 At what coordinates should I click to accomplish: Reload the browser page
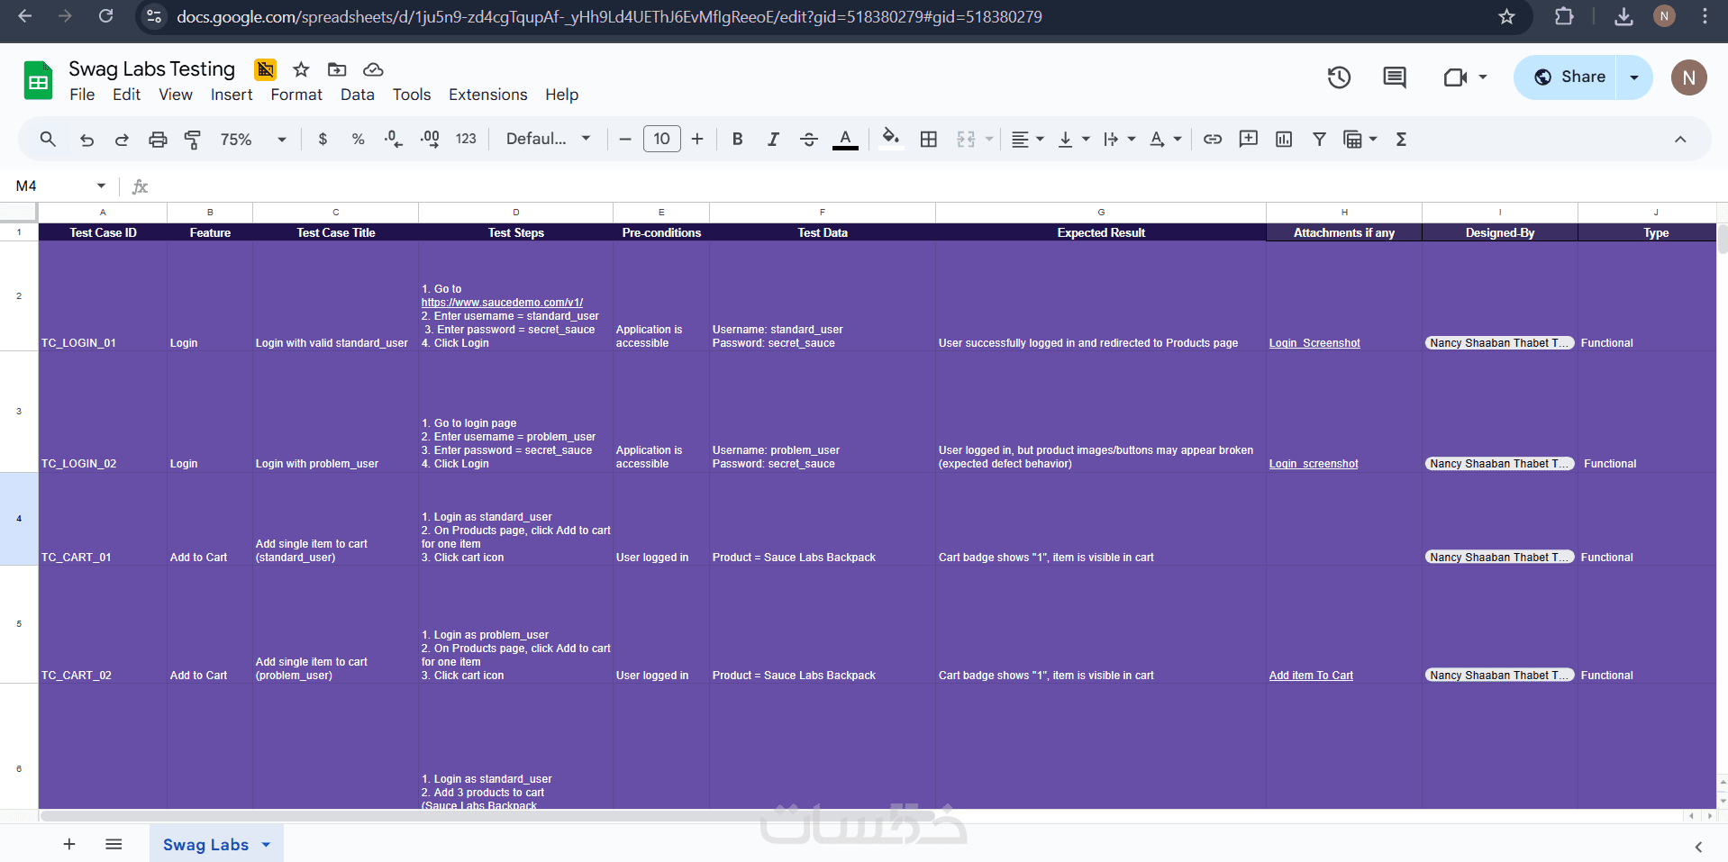tap(106, 16)
